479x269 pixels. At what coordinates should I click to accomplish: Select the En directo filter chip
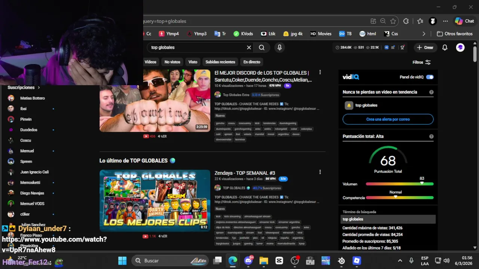tap(251, 62)
